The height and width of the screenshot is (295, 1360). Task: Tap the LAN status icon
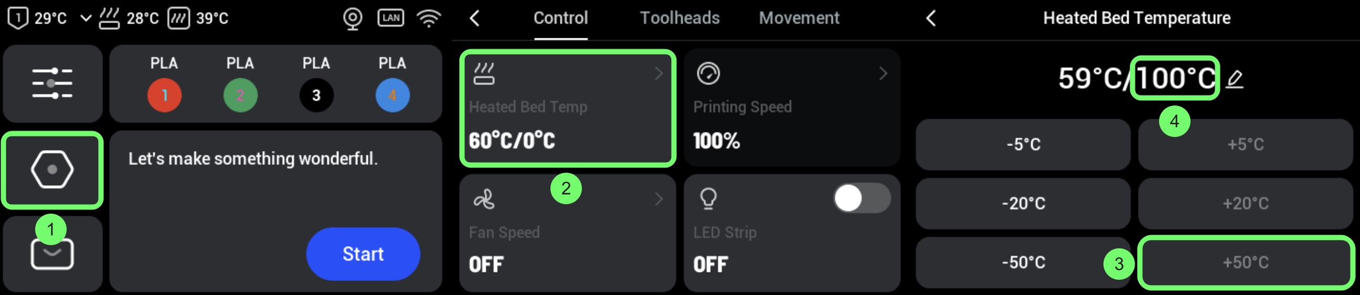pos(391,18)
